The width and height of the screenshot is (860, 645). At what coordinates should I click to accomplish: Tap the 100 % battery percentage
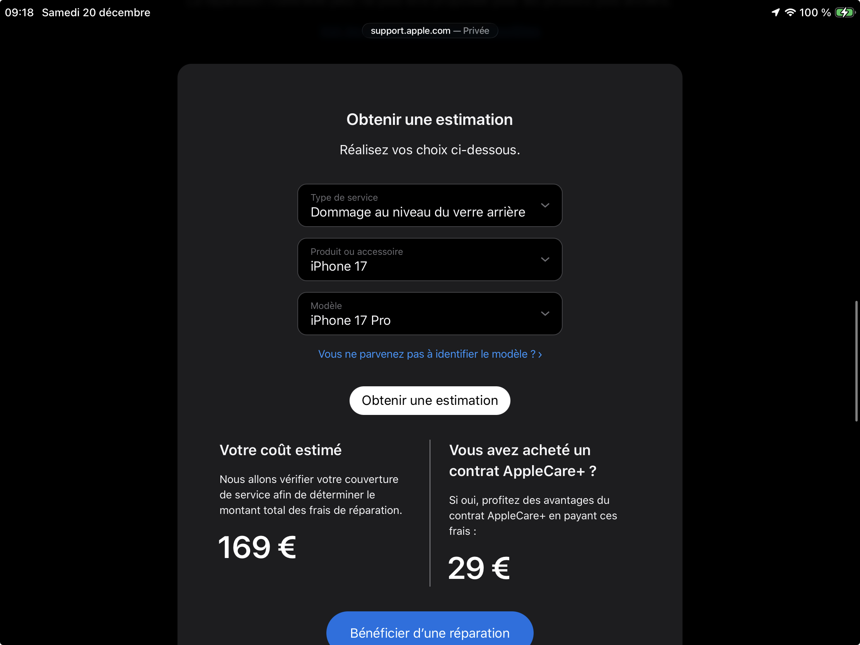click(x=815, y=12)
